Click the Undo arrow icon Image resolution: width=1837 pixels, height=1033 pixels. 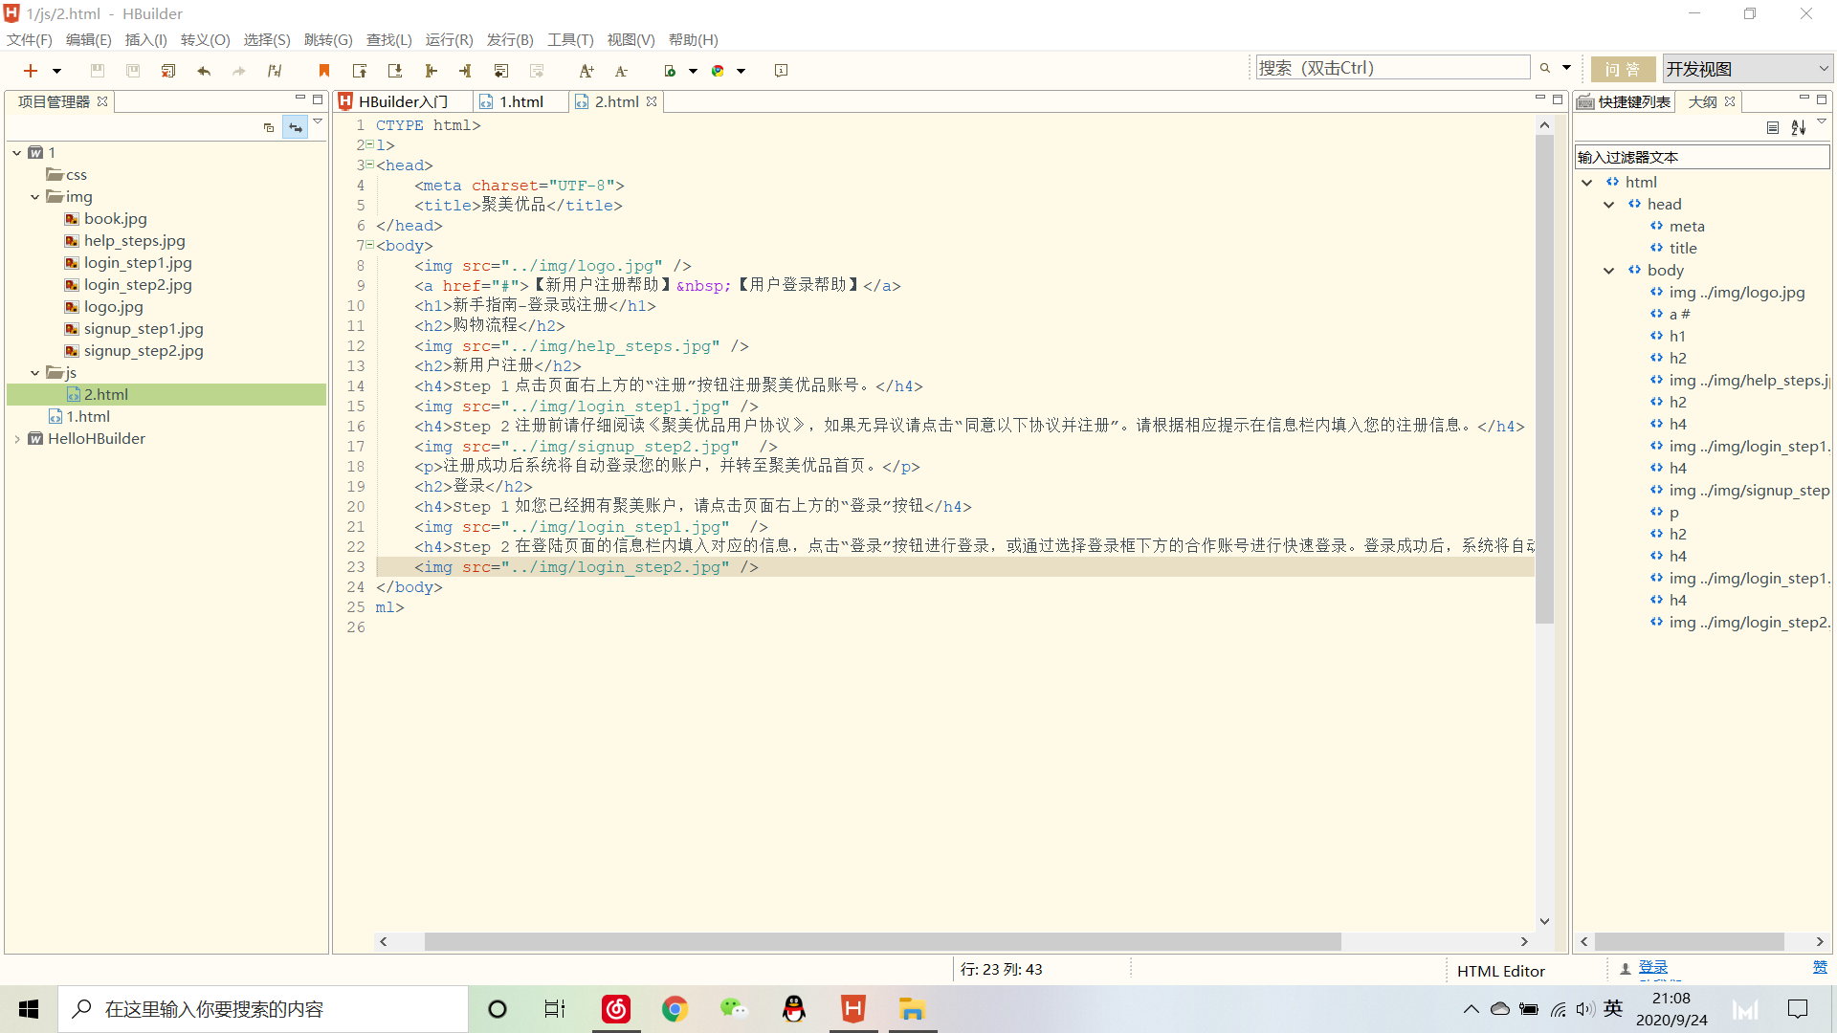(x=204, y=71)
